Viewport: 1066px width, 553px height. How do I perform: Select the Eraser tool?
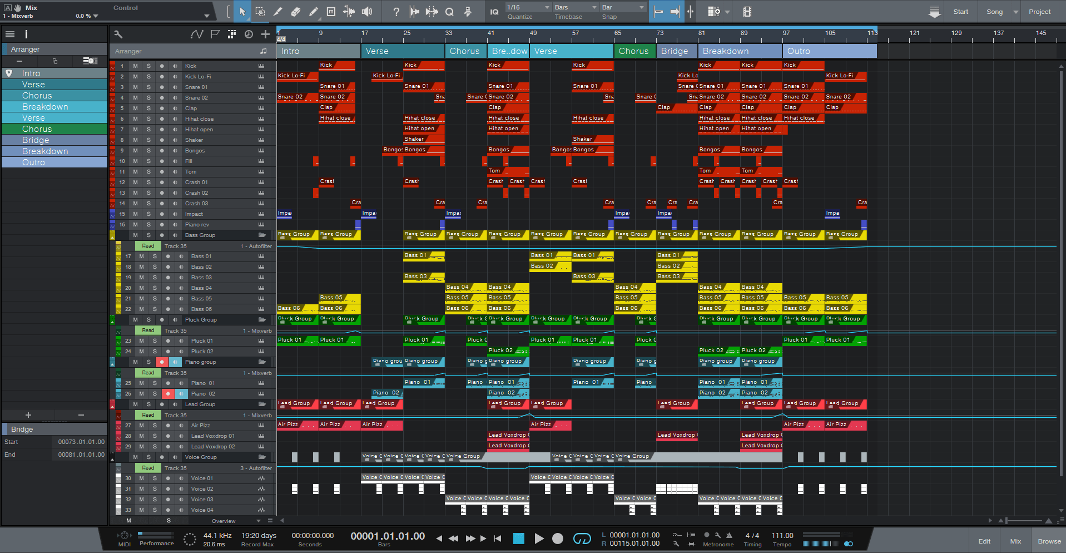[296, 12]
